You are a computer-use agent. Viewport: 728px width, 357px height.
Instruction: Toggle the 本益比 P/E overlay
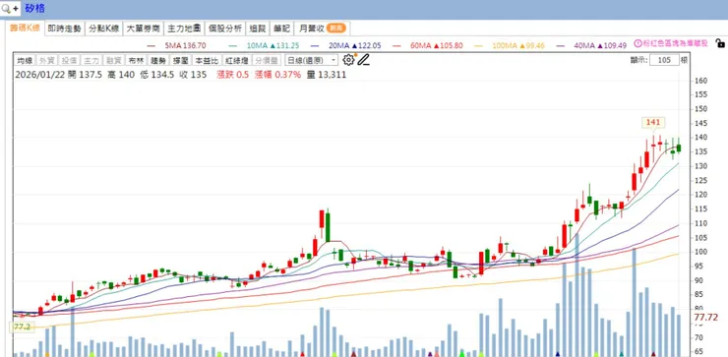coord(207,60)
